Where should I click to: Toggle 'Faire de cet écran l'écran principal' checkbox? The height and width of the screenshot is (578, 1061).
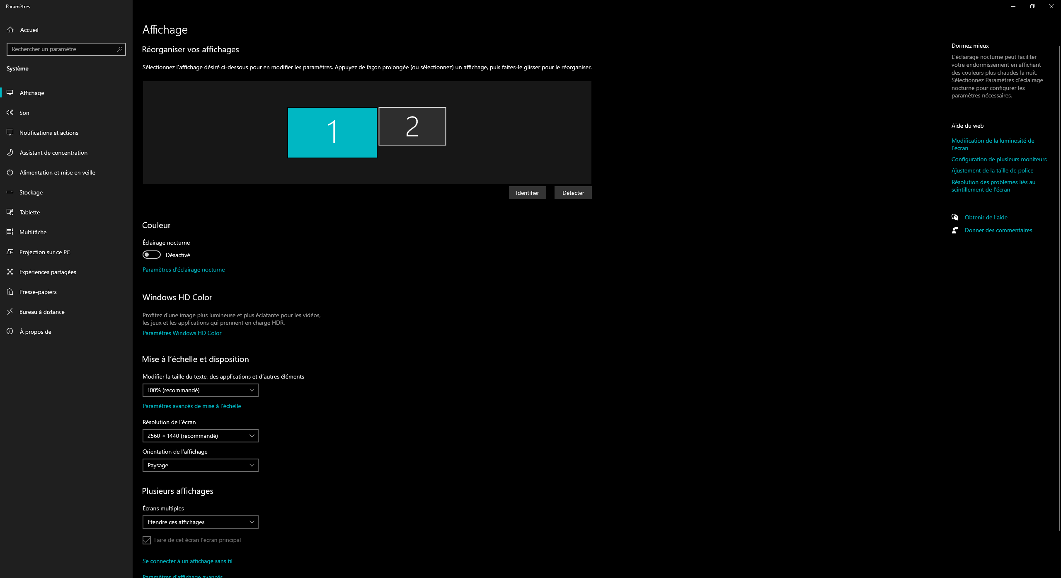click(x=147, y=540)
